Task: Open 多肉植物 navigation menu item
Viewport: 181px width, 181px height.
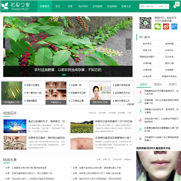Action: coord(98,7)
